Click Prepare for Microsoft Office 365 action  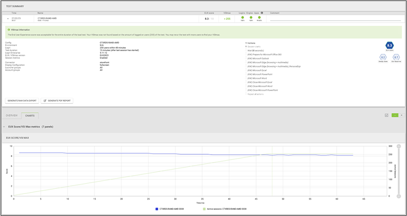click(x=265, y=54)
